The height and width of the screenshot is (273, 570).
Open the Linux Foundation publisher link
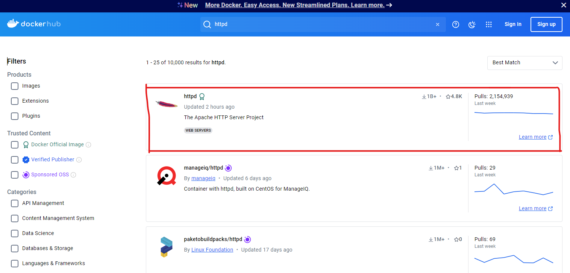(x=212, y=250)
